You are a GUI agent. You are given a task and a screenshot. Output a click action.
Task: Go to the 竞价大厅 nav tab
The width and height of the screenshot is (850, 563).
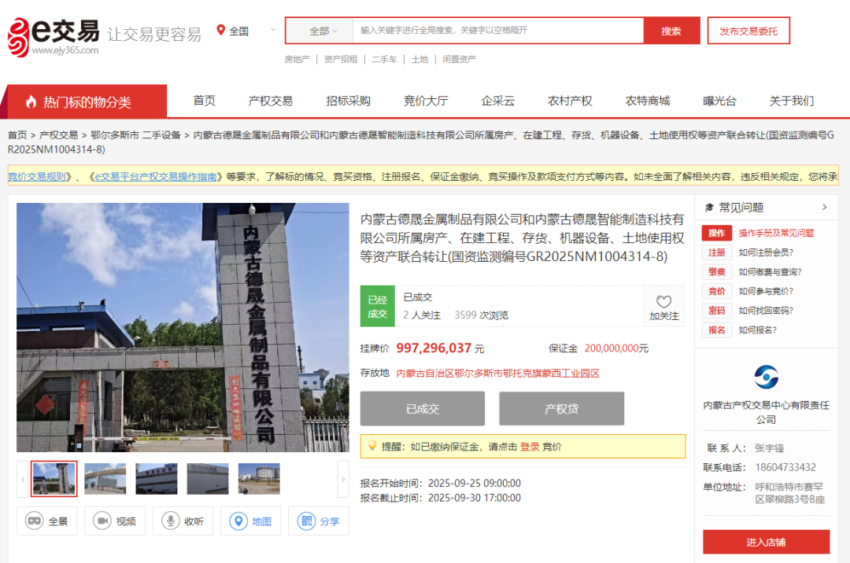426,101
